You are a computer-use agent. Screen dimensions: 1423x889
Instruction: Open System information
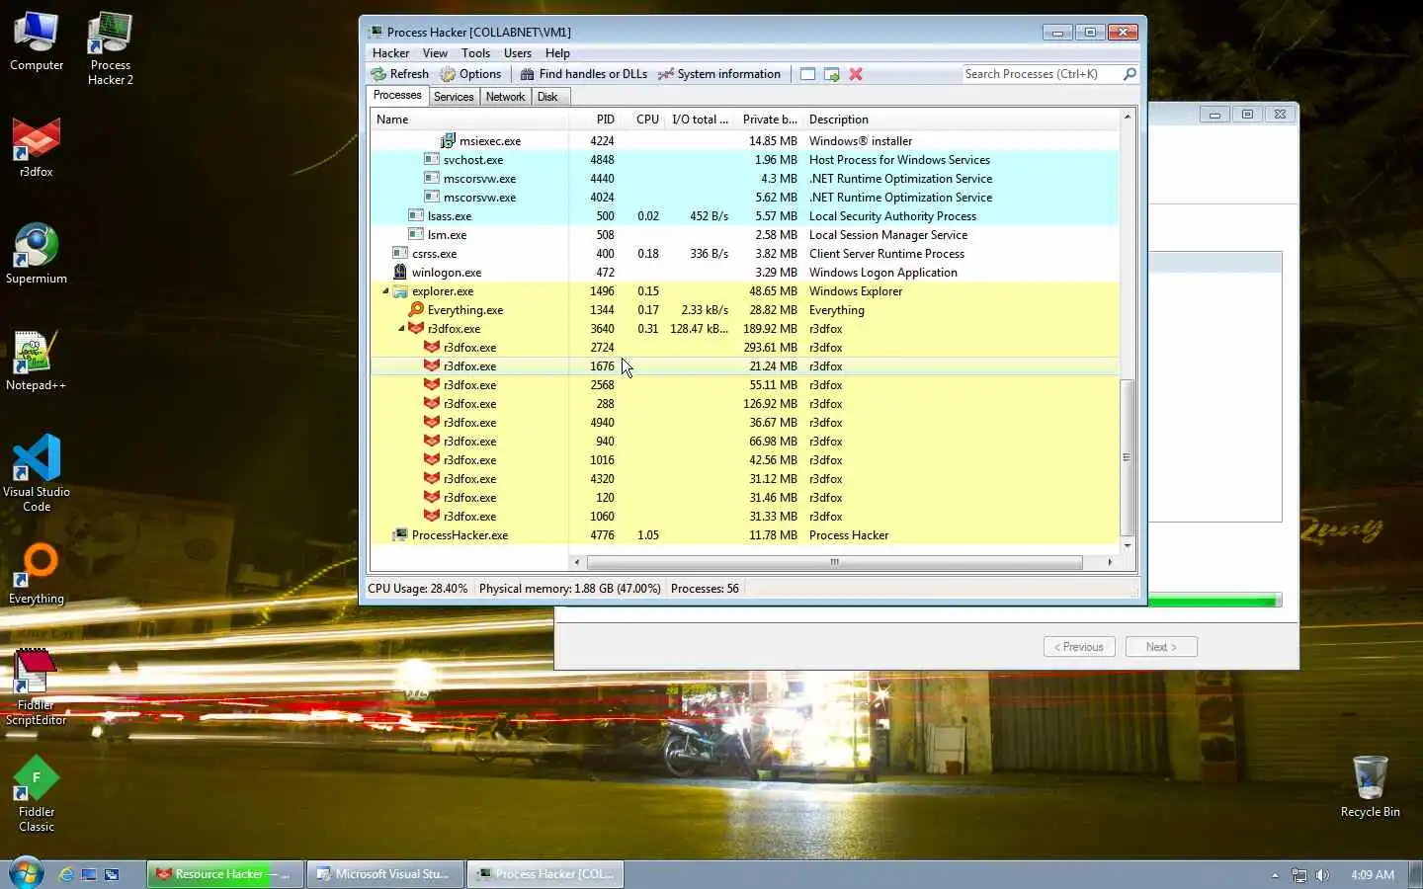click(719, 74)
